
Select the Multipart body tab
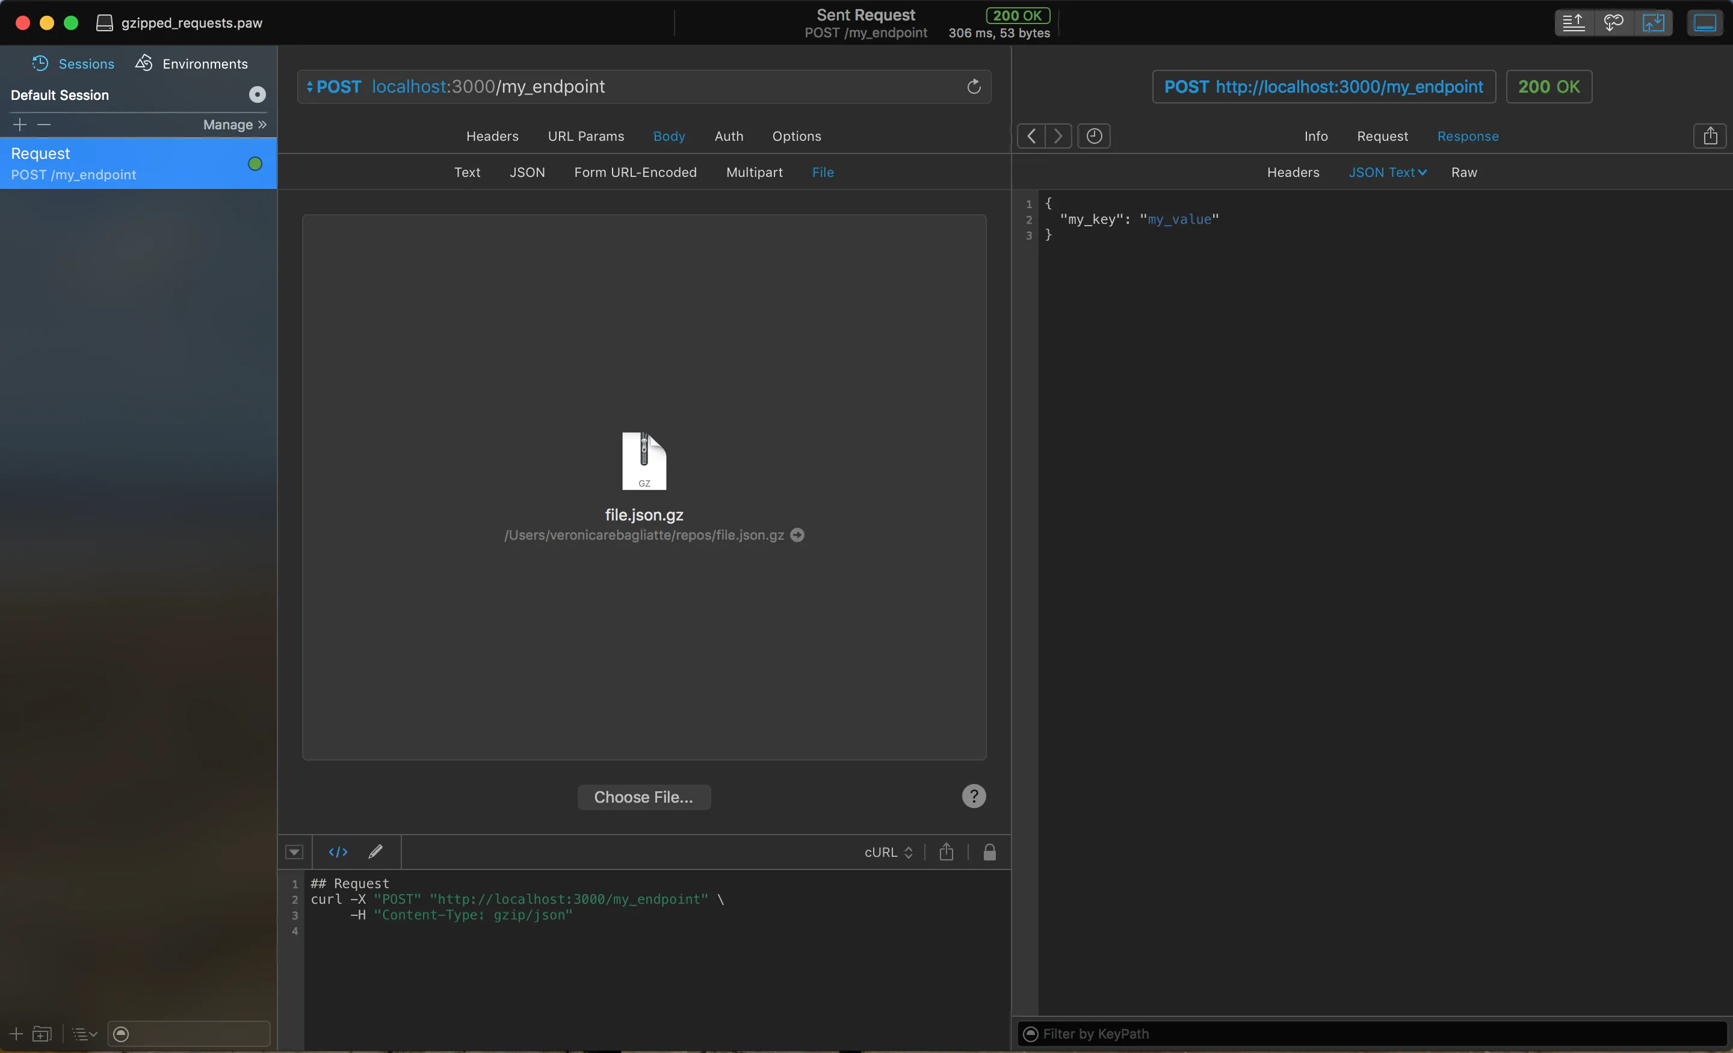(754, 172)
